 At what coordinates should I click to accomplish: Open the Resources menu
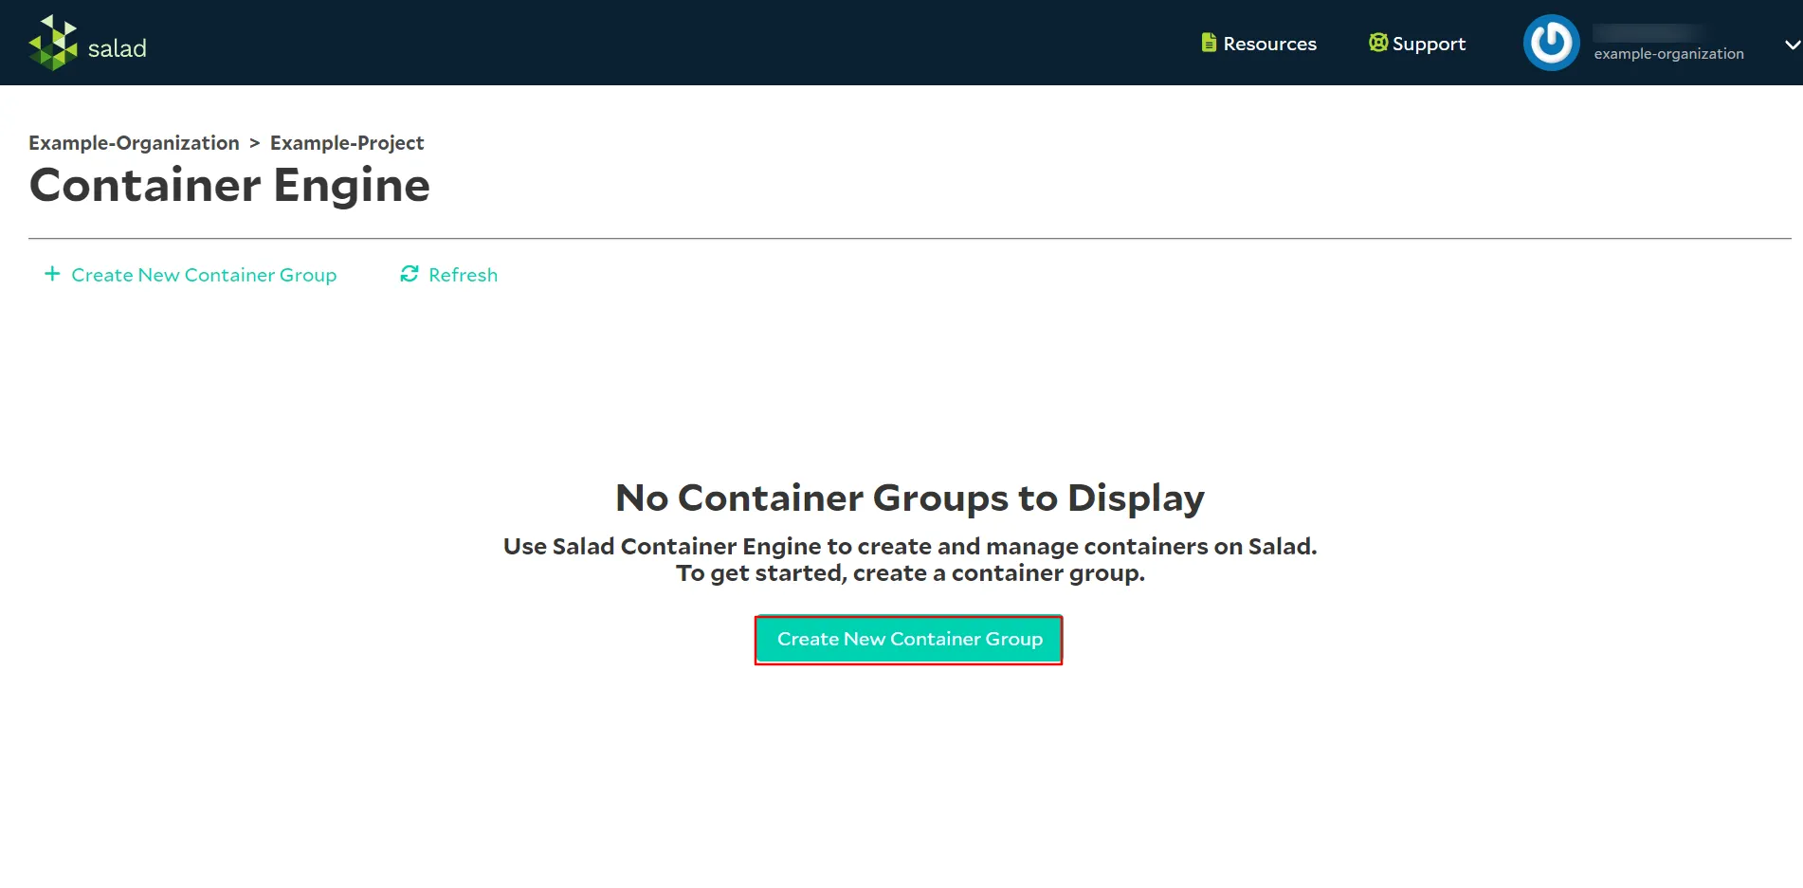1259,44
